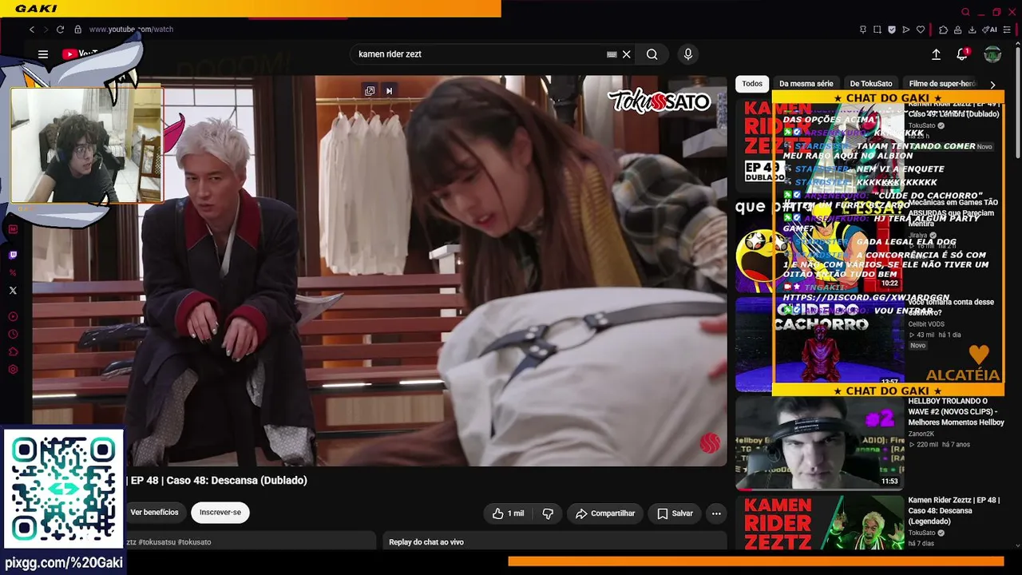The height and width of the screenshot is (575, 1022).
Task: Open history clock in the sidebar
Action: pos(13,335)
